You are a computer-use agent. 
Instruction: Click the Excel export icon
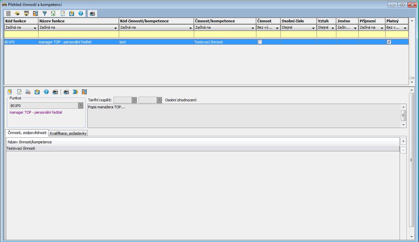pyautogui.click(x=54, y=14)
